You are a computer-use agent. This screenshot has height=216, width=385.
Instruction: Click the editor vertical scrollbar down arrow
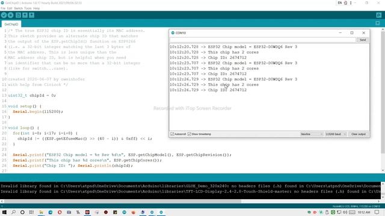coord(383,170)
